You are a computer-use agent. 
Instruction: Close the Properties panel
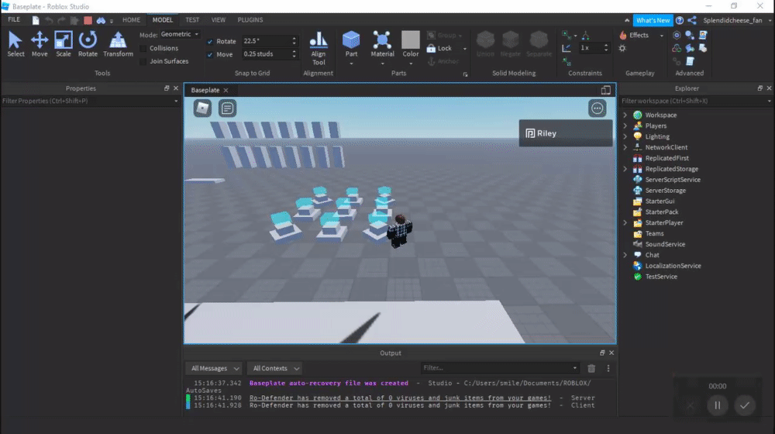[x=175, y=88]
